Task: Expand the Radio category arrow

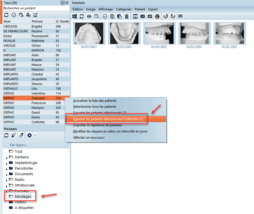Action: point(7,181)
